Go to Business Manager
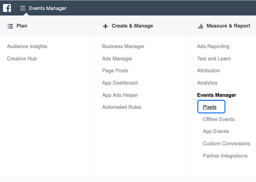 123,46
